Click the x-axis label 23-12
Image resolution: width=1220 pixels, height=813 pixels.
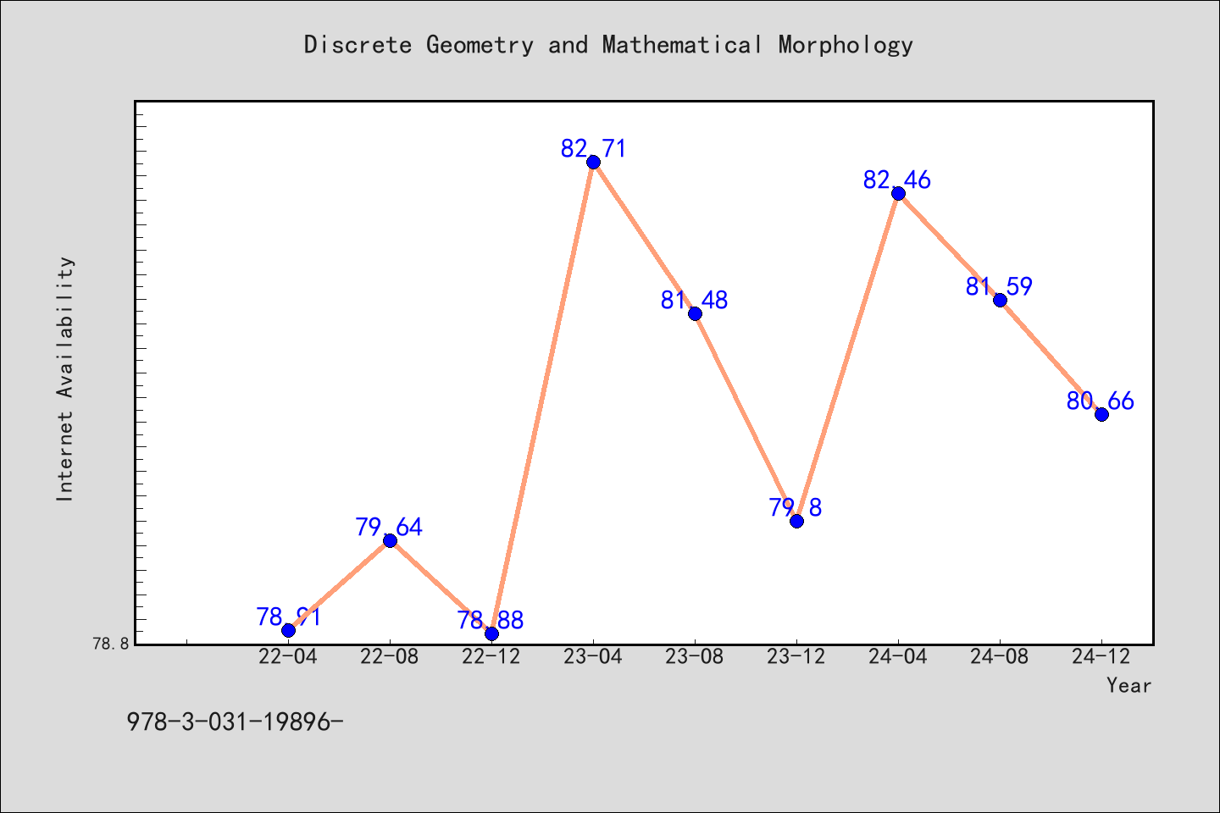796,657
